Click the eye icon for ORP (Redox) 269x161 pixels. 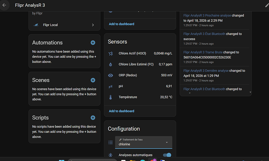(x=111, y=75)
